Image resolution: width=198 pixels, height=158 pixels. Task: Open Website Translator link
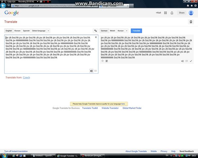pyautogui.click(x=110, y=108)
